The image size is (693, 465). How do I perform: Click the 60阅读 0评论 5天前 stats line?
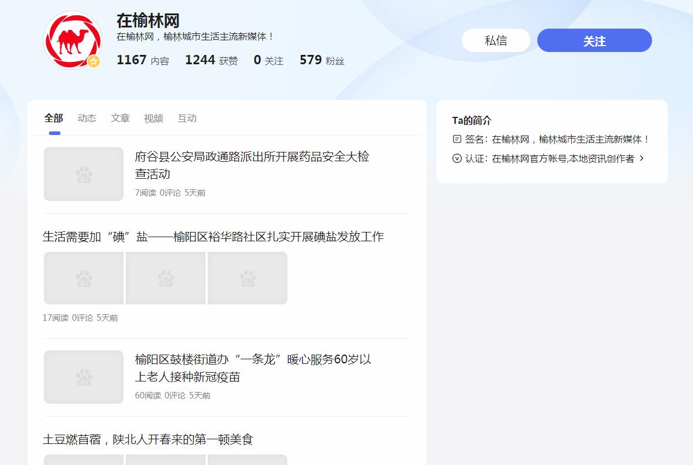pos(172,395)
